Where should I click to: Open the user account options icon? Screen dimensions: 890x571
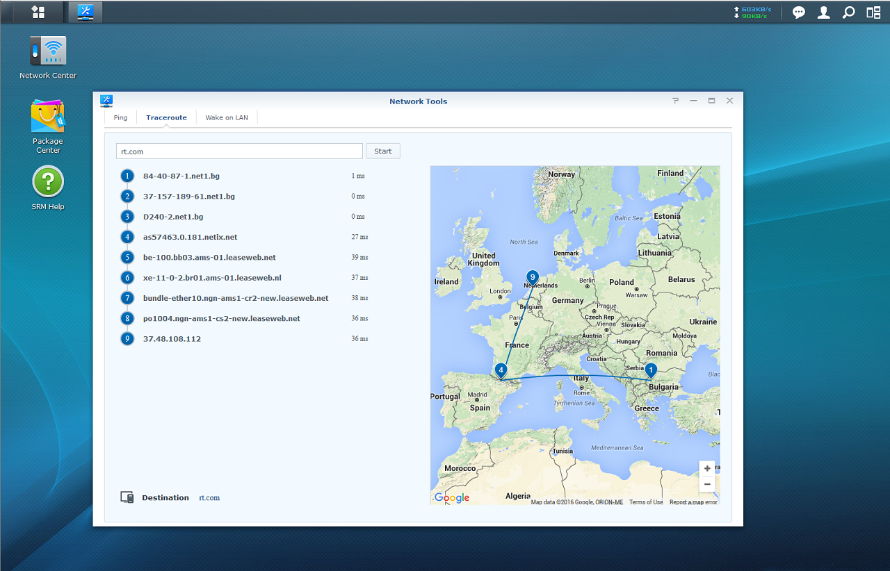click(x=824, y=13)
